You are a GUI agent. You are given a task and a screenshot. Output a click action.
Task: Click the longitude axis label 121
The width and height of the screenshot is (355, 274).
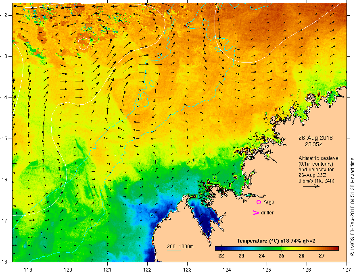[108, 270]
